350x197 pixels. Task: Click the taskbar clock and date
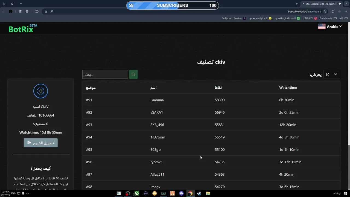[x=5, y=193]
